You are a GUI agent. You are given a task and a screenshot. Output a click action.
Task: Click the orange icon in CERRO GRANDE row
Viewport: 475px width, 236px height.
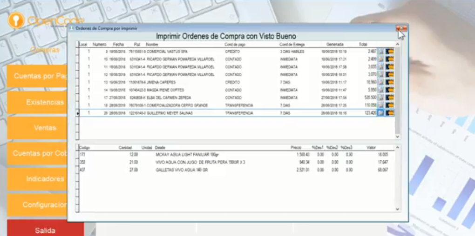click(390, 105)
